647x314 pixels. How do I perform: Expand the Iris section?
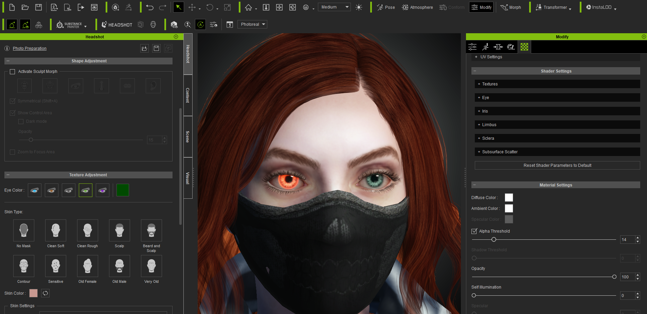(557, 111)
